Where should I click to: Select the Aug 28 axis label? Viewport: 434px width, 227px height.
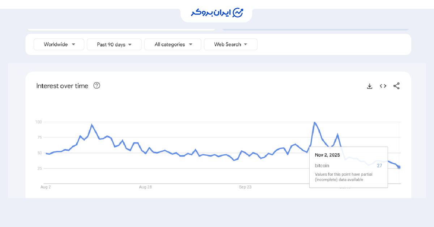(x=145, y=187)
